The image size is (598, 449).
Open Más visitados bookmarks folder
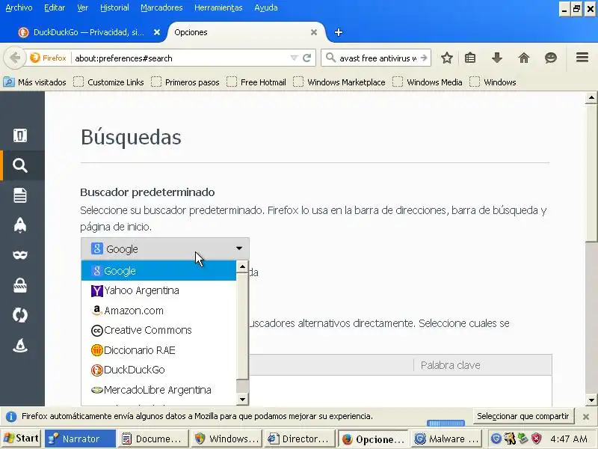[34, 82]
